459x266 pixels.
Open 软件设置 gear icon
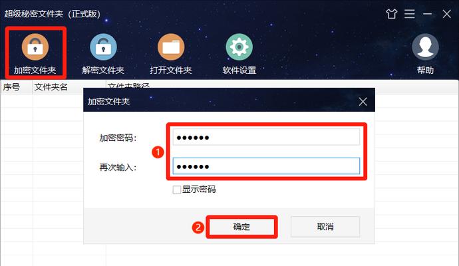pyautogui.click(x=239, y=47)
